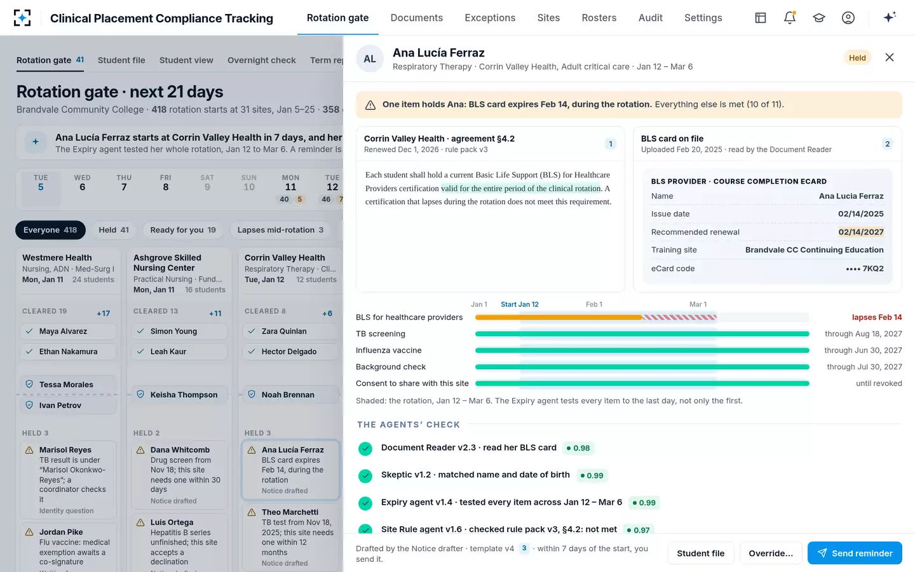The height and width of the screenshot is (572, 915).
Task: Click the app logo icon
Action: (x=22, y=18)
